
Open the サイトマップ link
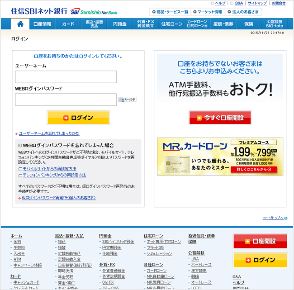[x=257, y=3]
